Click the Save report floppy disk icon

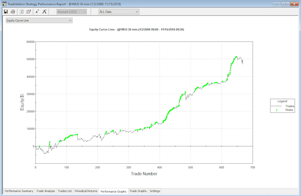6,12
